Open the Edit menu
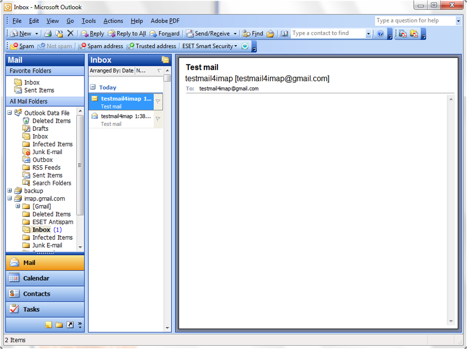467x349 pixels. pos(34,21)
